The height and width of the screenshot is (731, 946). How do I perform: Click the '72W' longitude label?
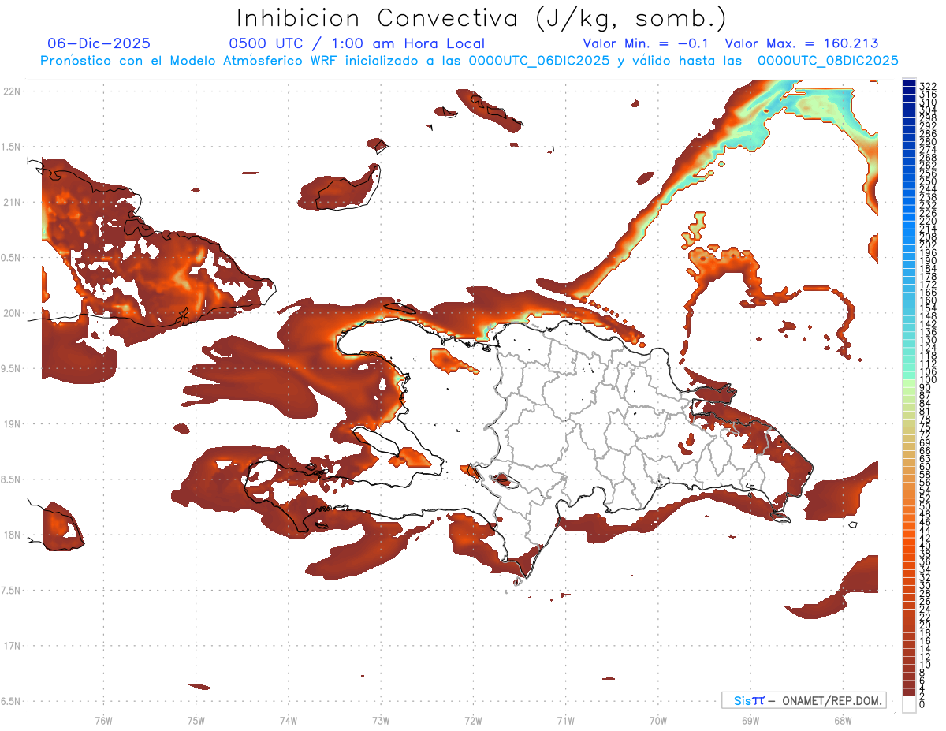click(x=473, y=720)
